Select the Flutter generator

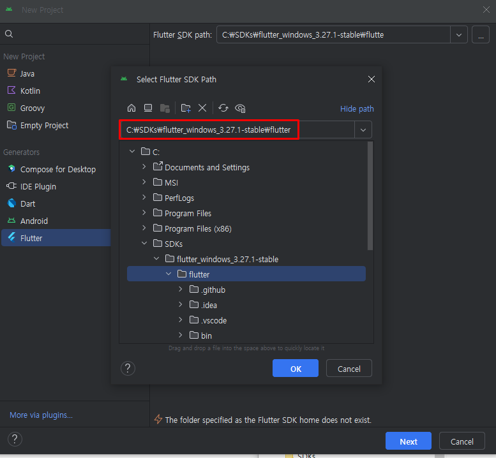pyautogui.click(x=56, y=238)
